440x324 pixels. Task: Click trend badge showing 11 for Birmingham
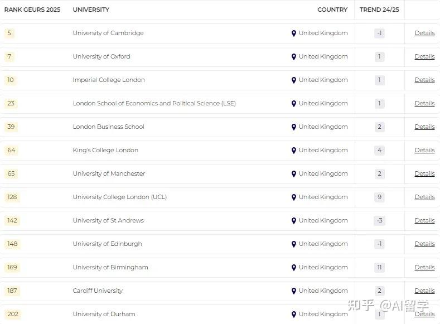point(380,268)
